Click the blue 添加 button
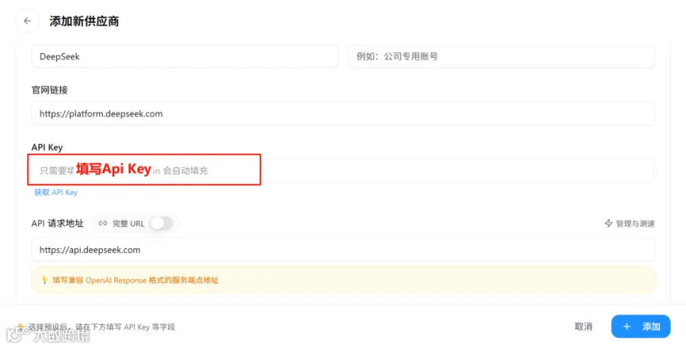The width and height of the screenshot is (686, 348). (640, 327)
